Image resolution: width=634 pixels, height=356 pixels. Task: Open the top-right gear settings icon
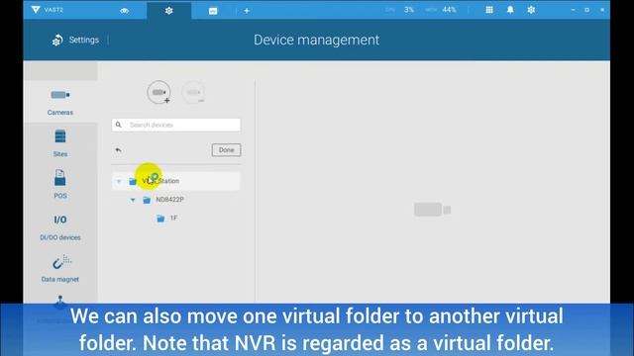[531, 10]
